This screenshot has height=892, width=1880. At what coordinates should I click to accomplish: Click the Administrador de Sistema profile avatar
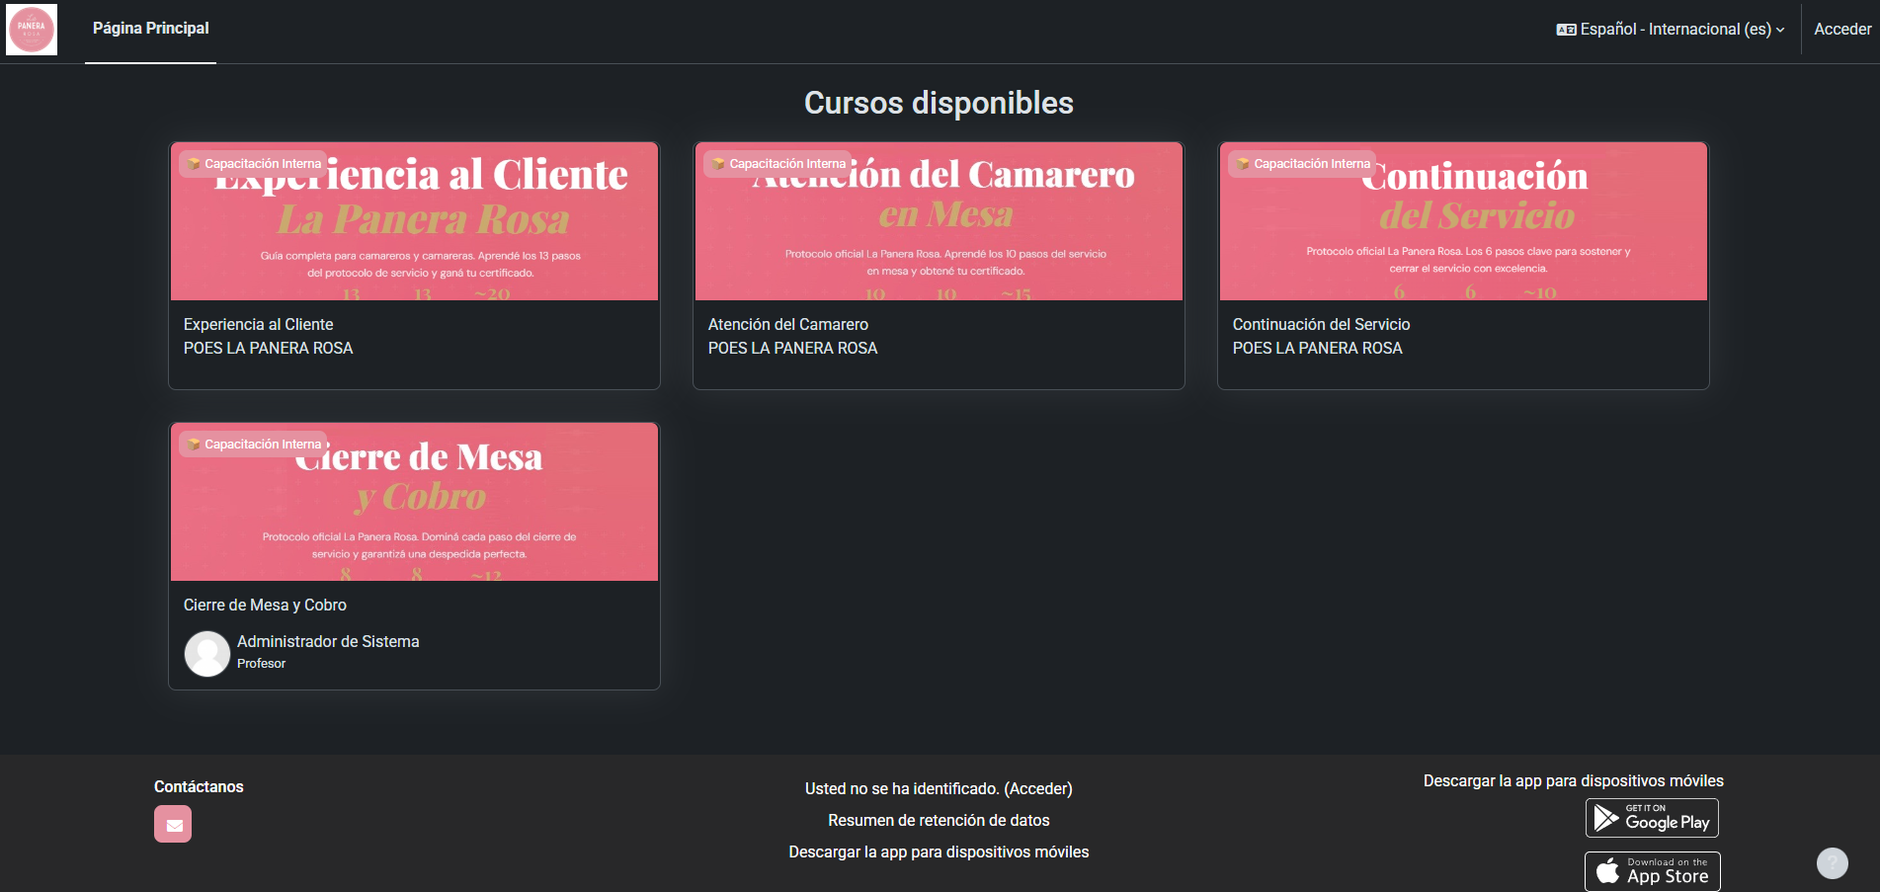pyautogui.click(x=206, y=653)
